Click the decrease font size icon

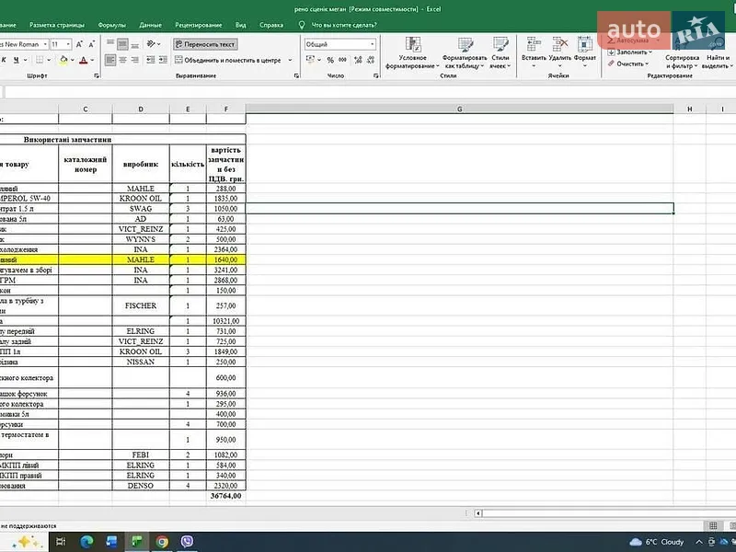(91, 44)
